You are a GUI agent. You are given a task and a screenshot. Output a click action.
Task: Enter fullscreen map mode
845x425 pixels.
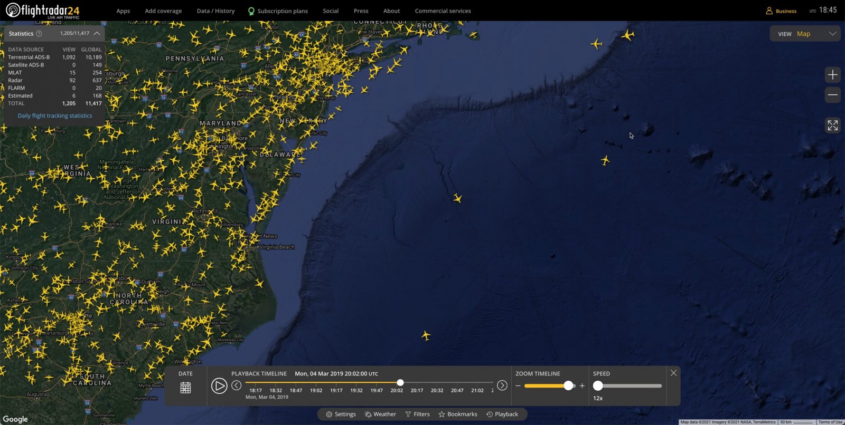tap(832, 125)
